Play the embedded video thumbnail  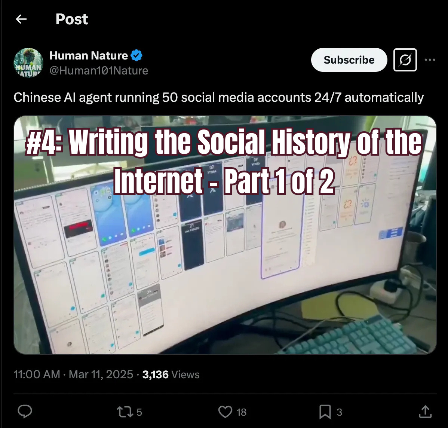point(225,235)
